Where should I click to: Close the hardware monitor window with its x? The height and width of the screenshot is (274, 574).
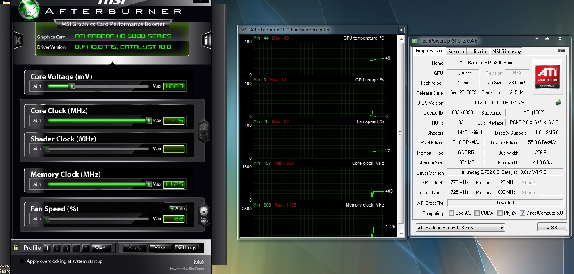[401, 30]
